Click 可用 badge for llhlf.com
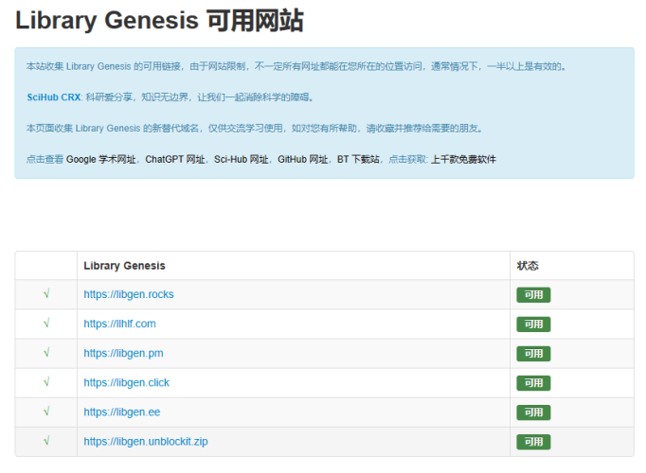Image resolution: width=646 pixels, height=473 pixels. [x=533, y=324]
